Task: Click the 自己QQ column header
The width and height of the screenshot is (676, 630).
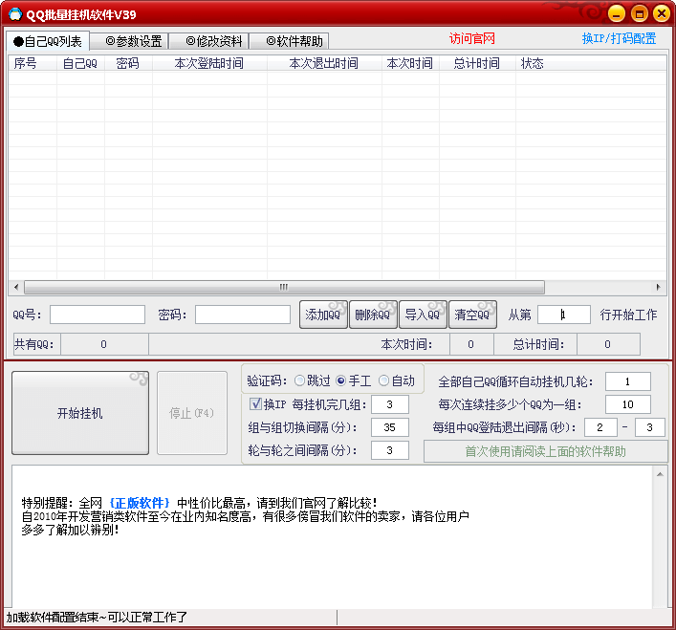Action: click(80, 63)
